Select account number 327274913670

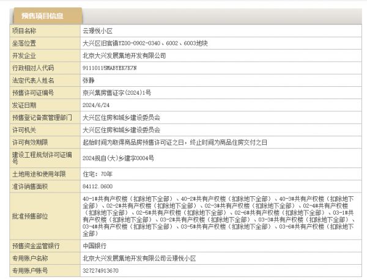(100, 270)
